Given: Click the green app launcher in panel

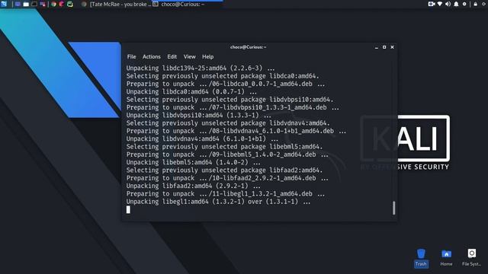Looking at the screenshot, I should pos(70,4).
